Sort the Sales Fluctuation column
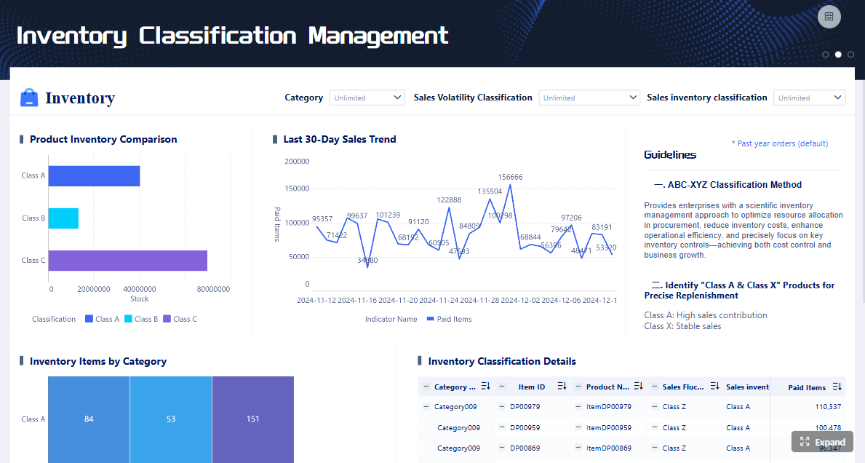This screenshot has width=865, height=463. [x=714, y=387]
